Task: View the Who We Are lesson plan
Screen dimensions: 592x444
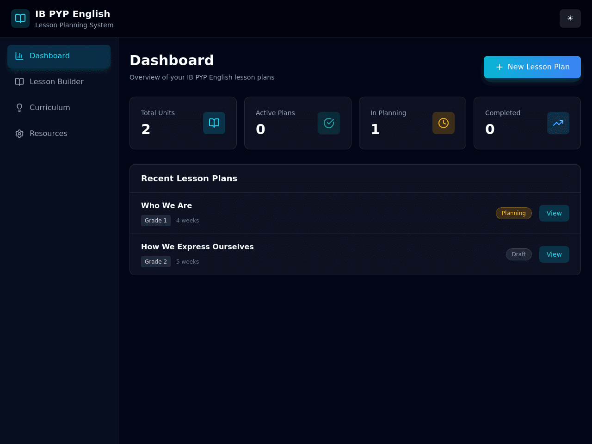Action: [554, 213]
